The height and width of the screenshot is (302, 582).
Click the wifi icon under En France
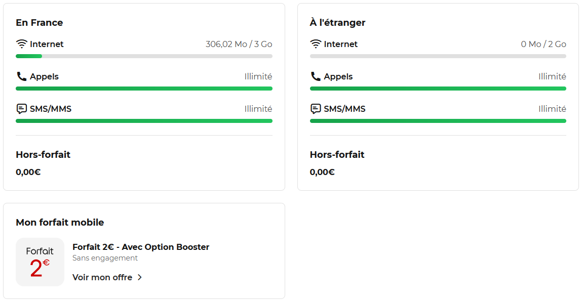22,44
